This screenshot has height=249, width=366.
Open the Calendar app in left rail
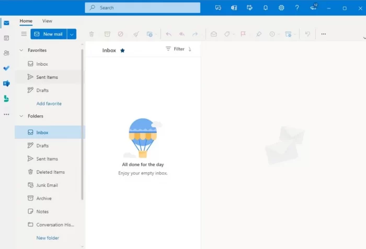click(x=6, y=38)
